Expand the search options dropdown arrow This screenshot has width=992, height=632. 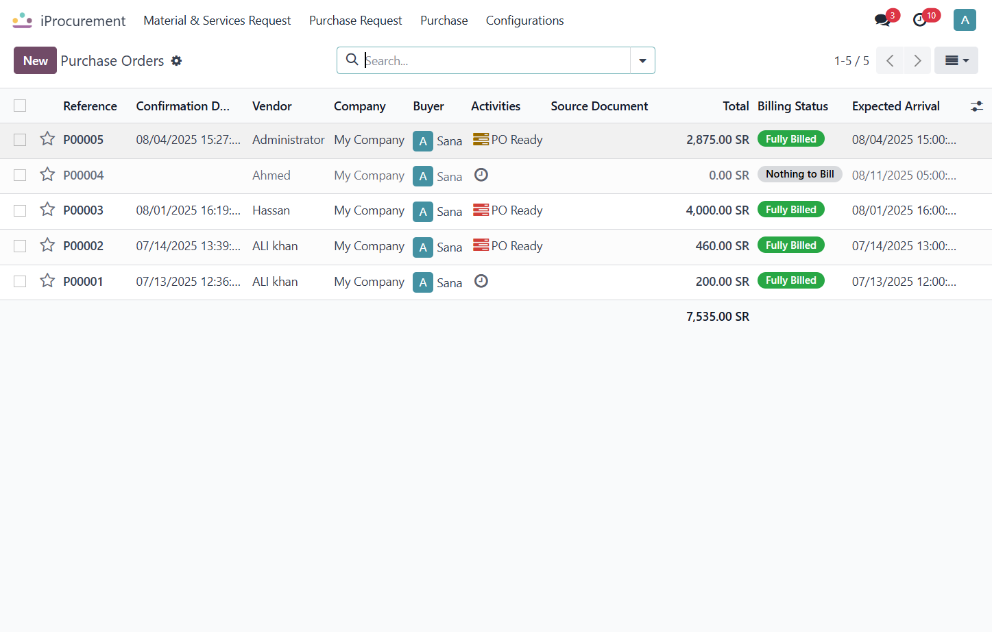[642, 60]
